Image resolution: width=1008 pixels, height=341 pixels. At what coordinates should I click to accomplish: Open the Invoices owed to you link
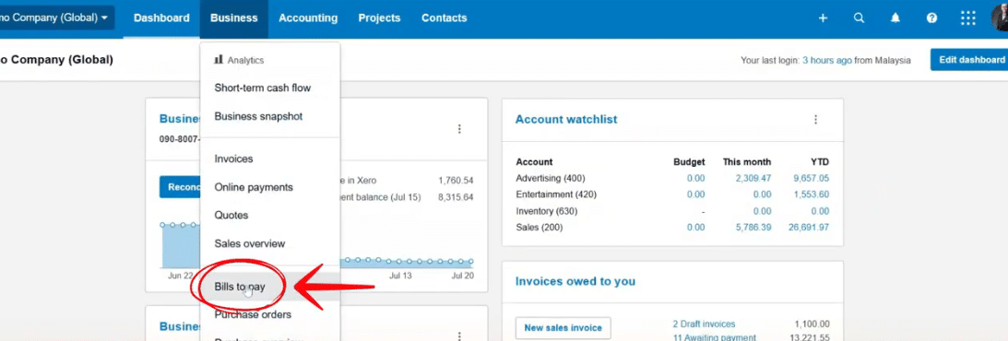[x=575, y=281]
